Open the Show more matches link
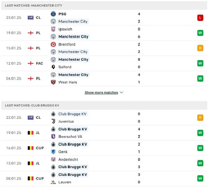 101,92
